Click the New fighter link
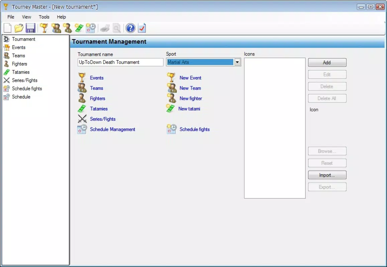The height and width of the screenshot is (267, 387). tap(191, 98)
